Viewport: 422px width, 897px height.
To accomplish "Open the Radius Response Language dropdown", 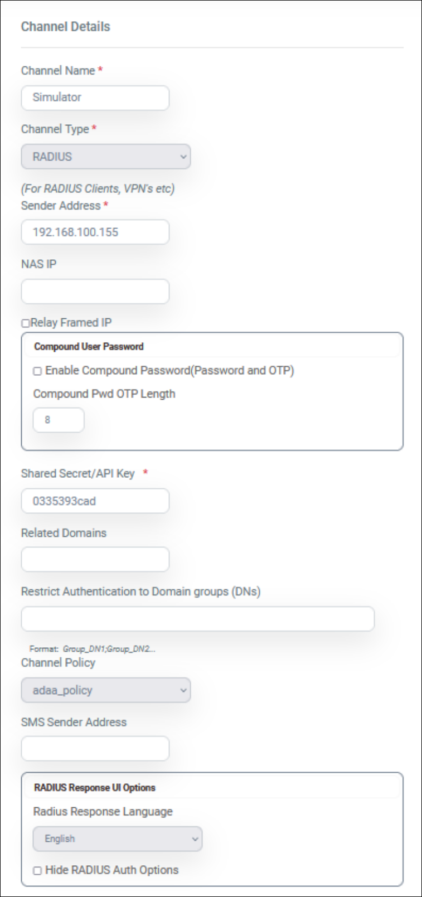I will pos(118,838).
